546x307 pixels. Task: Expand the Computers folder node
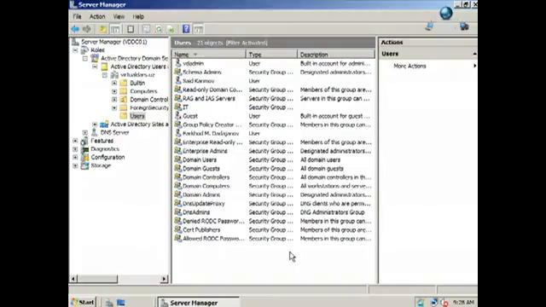point(114,91)
